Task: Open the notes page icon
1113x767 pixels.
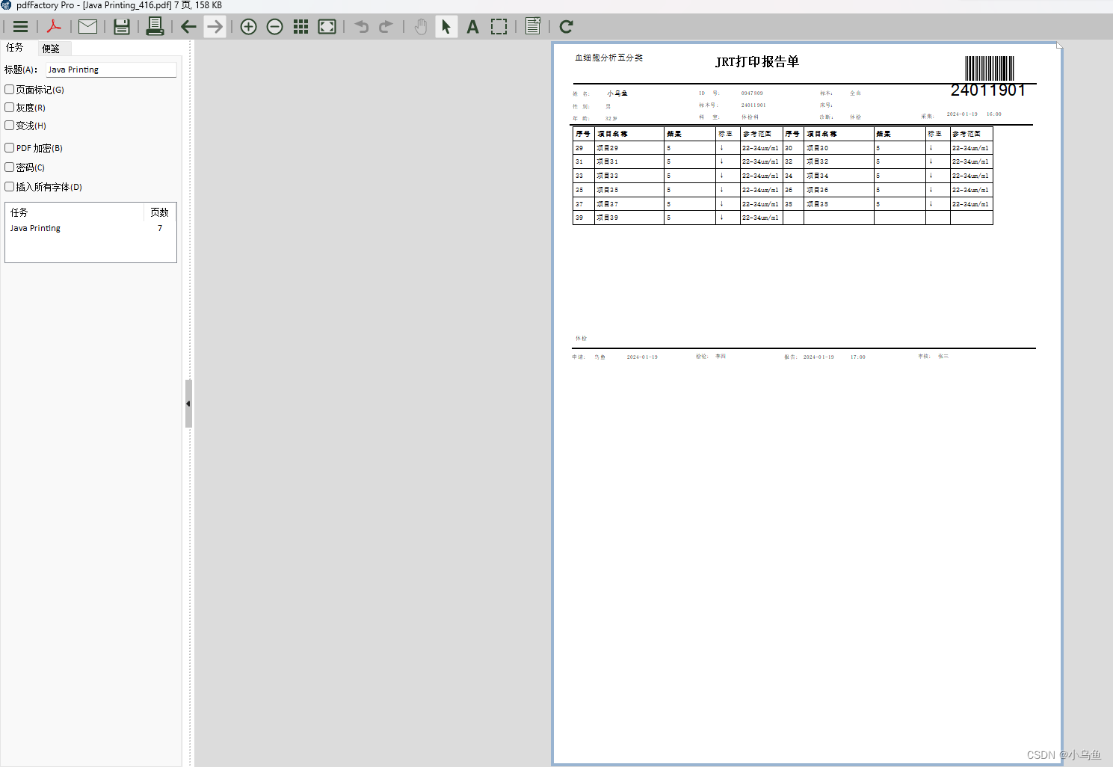Action: coord(533,27)
